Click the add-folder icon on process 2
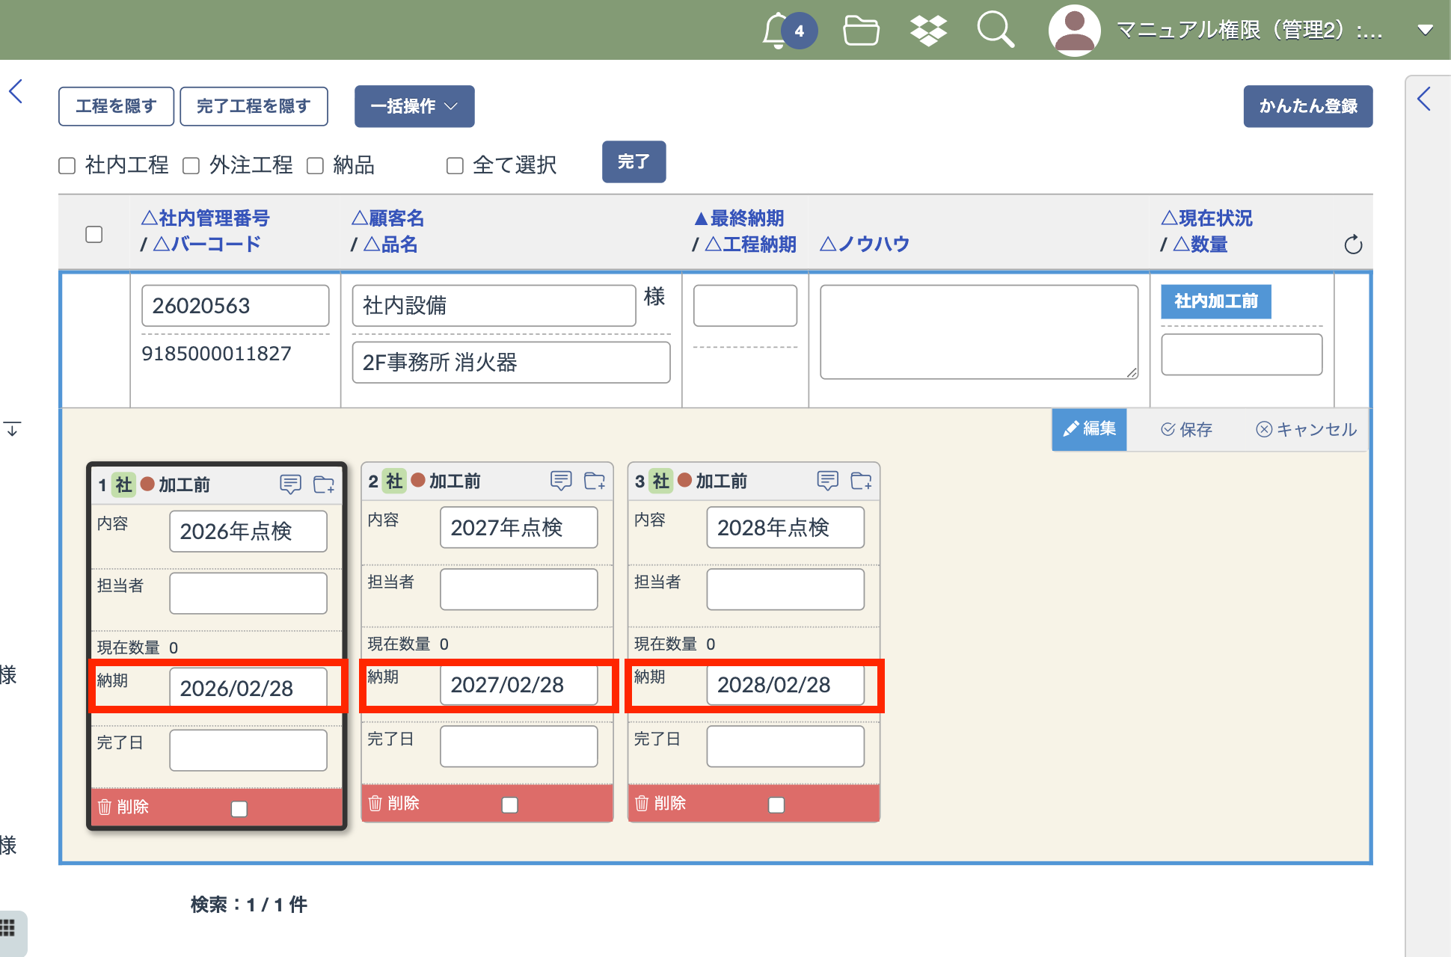1451x957 pixels. tap(595, 481)
